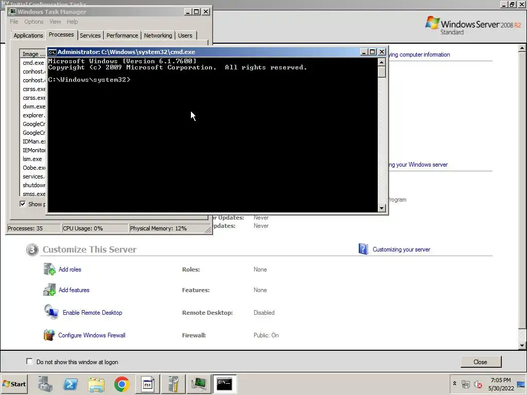The width and height of the screenshot is (527, 395).
Task: Select the services.exe process row
Action: 33,176
